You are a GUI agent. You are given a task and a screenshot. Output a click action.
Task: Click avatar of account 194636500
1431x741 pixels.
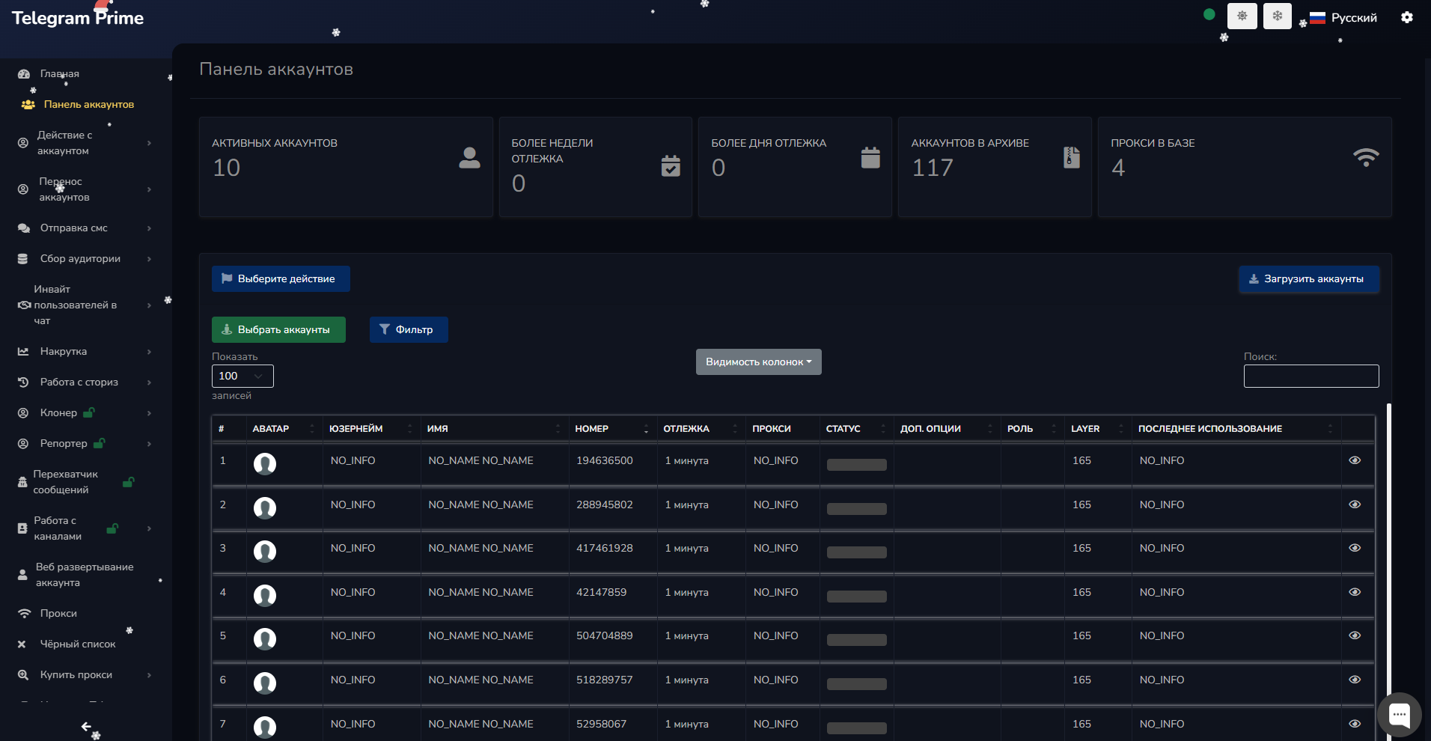[x=265, y=464]
